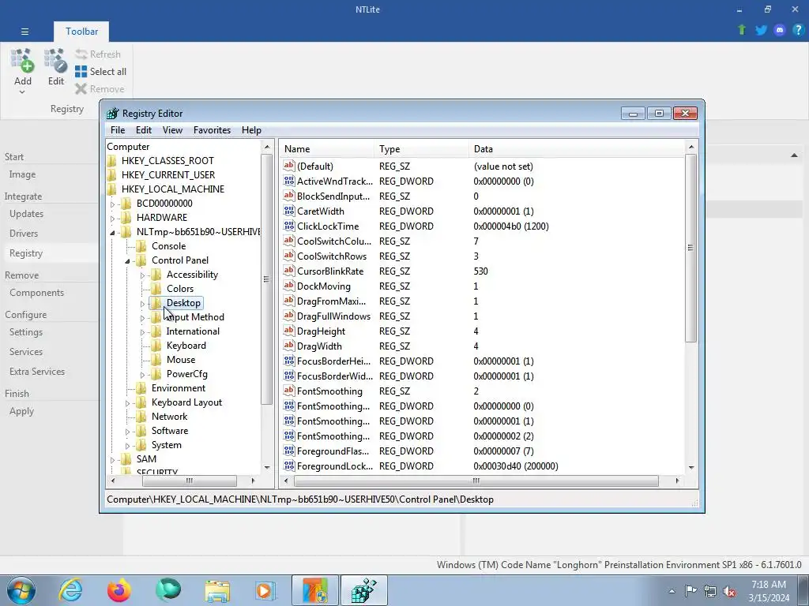The height and width of the screenshot is (606, 809).
Task: Open the Edit menu in Registry Editor
Action: coord(144,130)
